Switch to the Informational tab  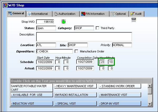39,14
